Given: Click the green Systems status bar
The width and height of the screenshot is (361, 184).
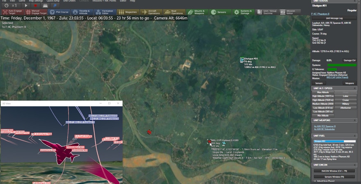Looking at the screenshot, I should tap(342, 65).
